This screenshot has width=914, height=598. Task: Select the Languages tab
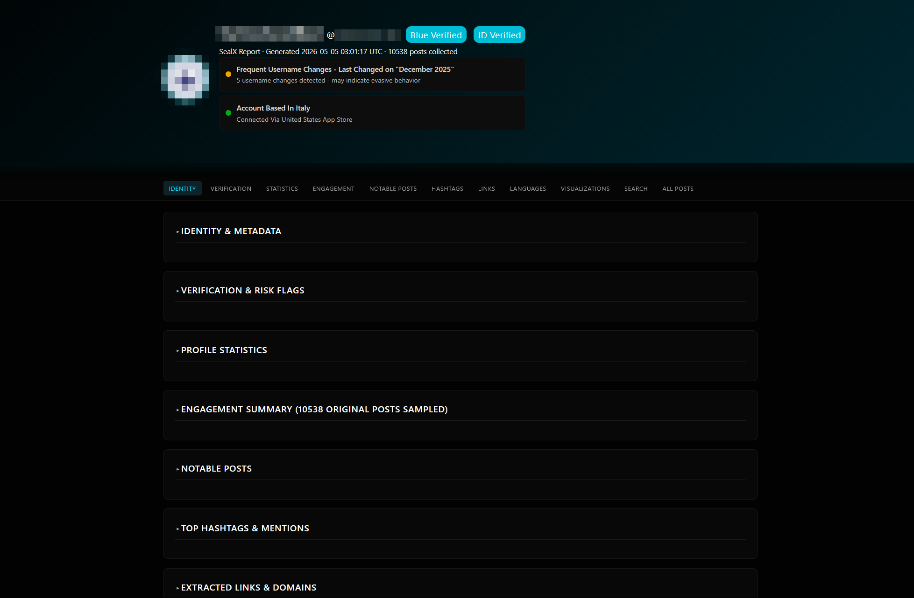(528, 188)
